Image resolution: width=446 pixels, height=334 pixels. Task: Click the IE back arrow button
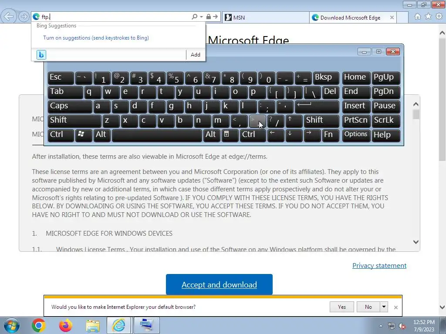pyautogui.click(x=9, y=17)
